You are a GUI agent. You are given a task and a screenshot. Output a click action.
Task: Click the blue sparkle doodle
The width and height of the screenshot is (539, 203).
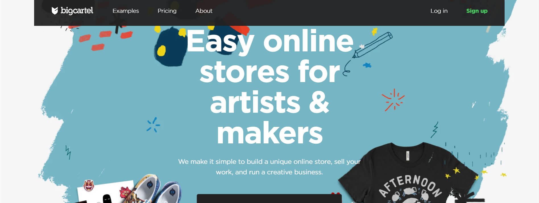[153, 125]
